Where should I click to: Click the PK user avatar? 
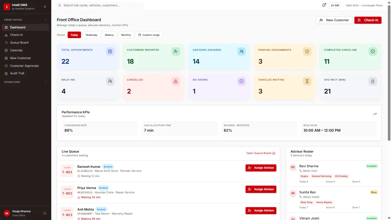pyautogui.click(x=7, y=213)
